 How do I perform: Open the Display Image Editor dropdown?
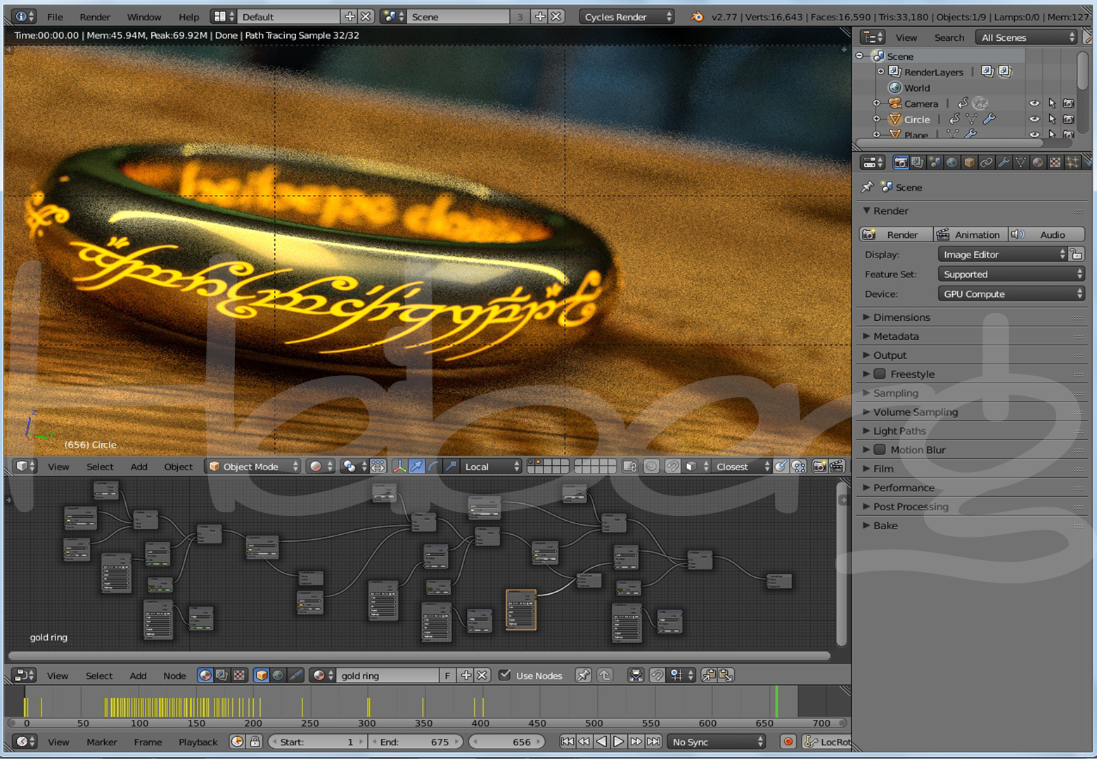point(1003,255)
